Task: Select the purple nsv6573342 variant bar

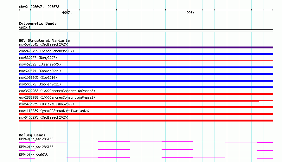Action: [x=146, y=47]
